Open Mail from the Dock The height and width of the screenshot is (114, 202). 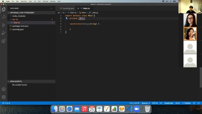click(77, 109)
